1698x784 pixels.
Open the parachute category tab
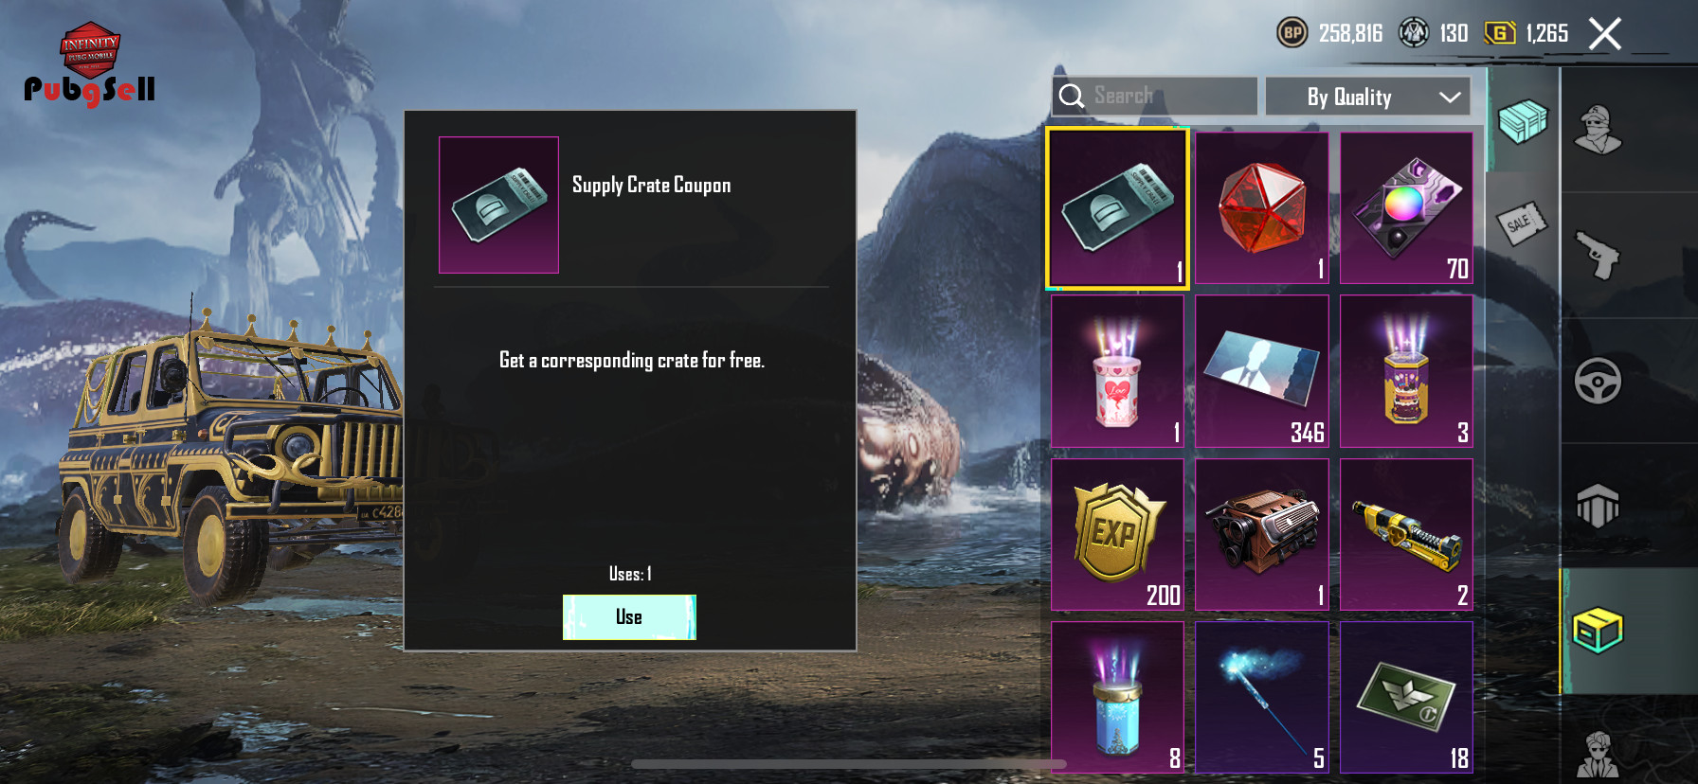click(x=1599, y=506)
